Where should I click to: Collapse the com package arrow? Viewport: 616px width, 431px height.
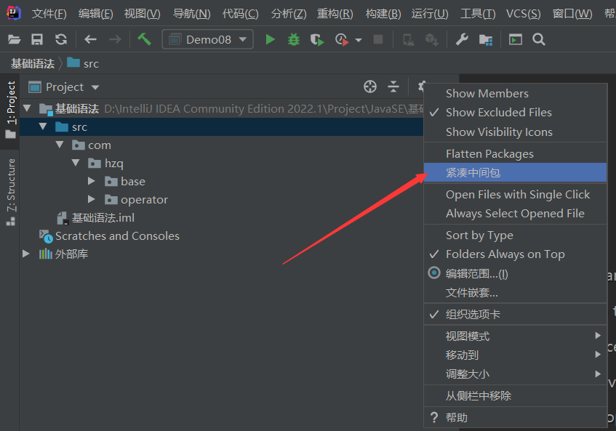pos(60,145)
